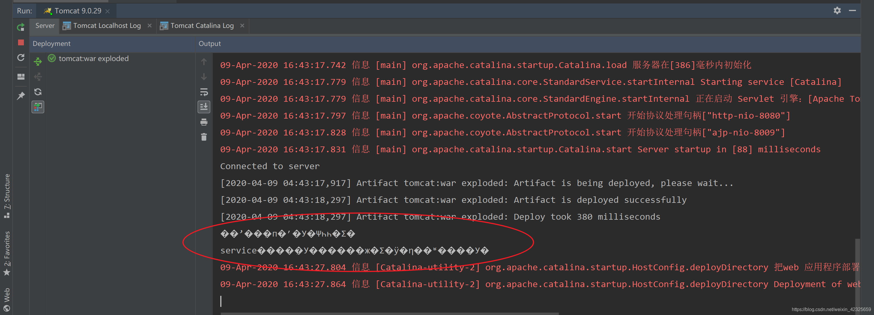Screen dimensions: 874x315
Task: Switch to the Server tab
Action: pyautogui.click(x=45, y=26)
